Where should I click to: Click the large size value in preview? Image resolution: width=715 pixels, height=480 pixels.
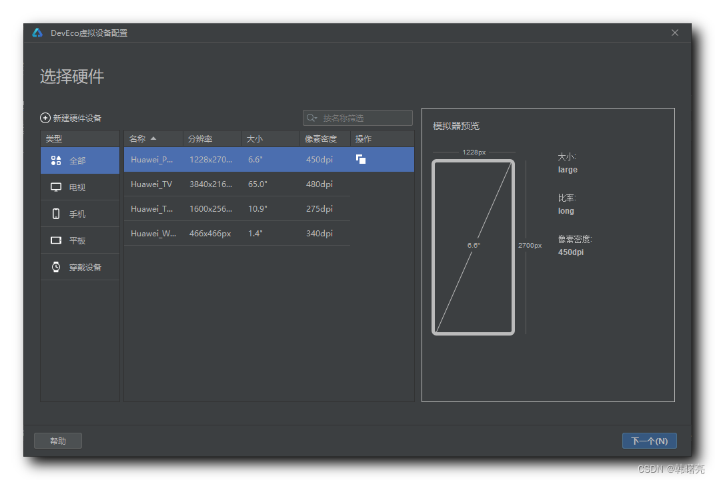[568, 169]
